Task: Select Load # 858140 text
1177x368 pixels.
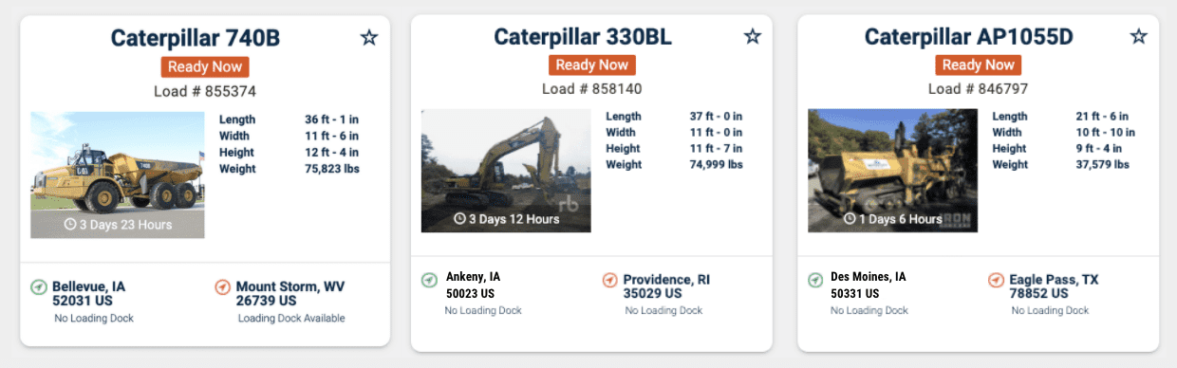Action: (592, 88)
